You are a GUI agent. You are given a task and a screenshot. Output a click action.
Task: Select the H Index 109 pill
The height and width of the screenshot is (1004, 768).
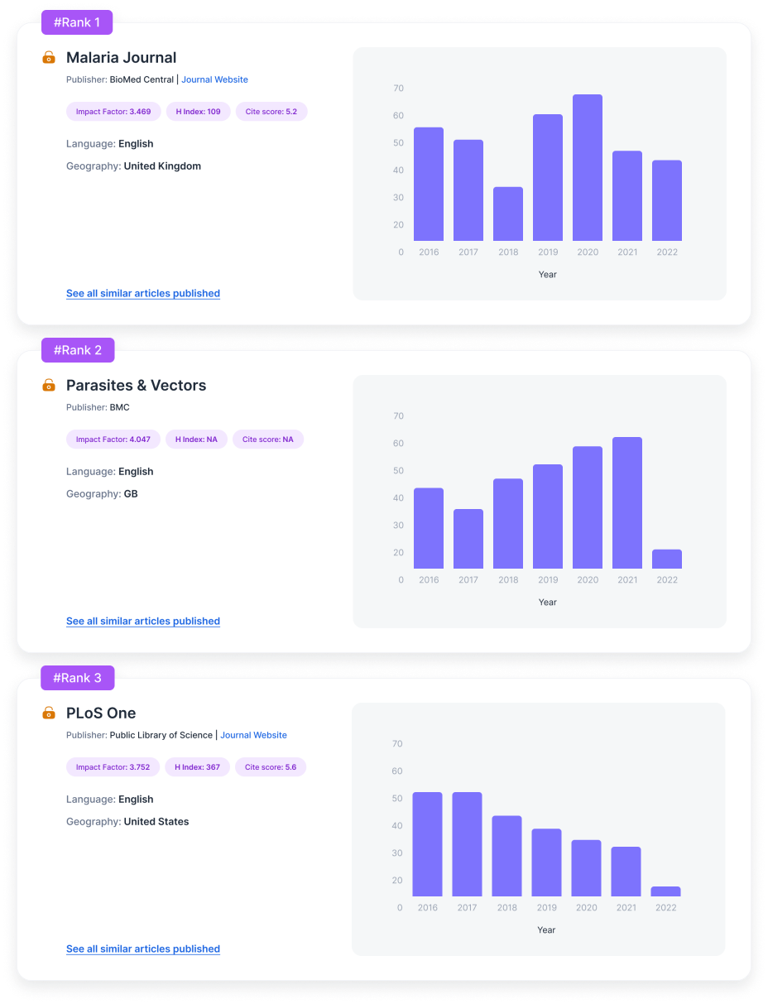(x=198, y=112)
